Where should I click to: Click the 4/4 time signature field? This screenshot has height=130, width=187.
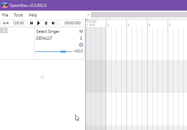coord(6,23)
